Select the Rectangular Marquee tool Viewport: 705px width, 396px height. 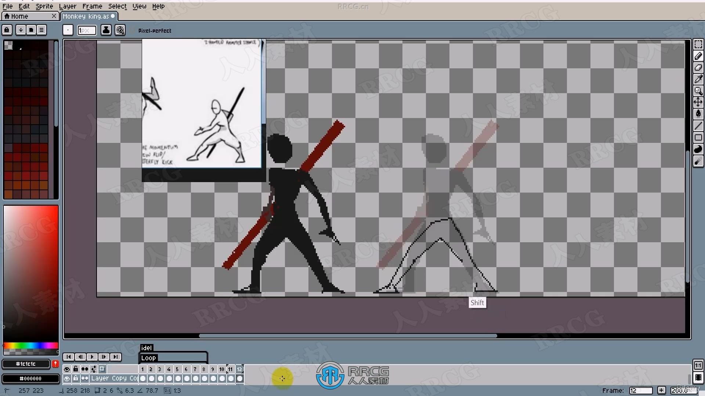point(698,44)
